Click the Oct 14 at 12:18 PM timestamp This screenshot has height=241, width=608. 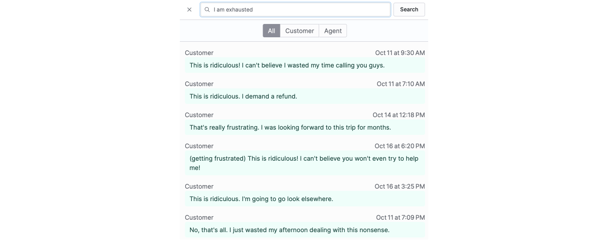pyautogui.click(x=398, y=115)
